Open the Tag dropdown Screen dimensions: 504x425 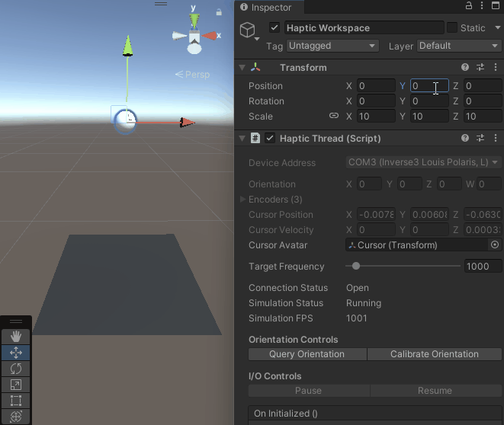click(332, 46)
